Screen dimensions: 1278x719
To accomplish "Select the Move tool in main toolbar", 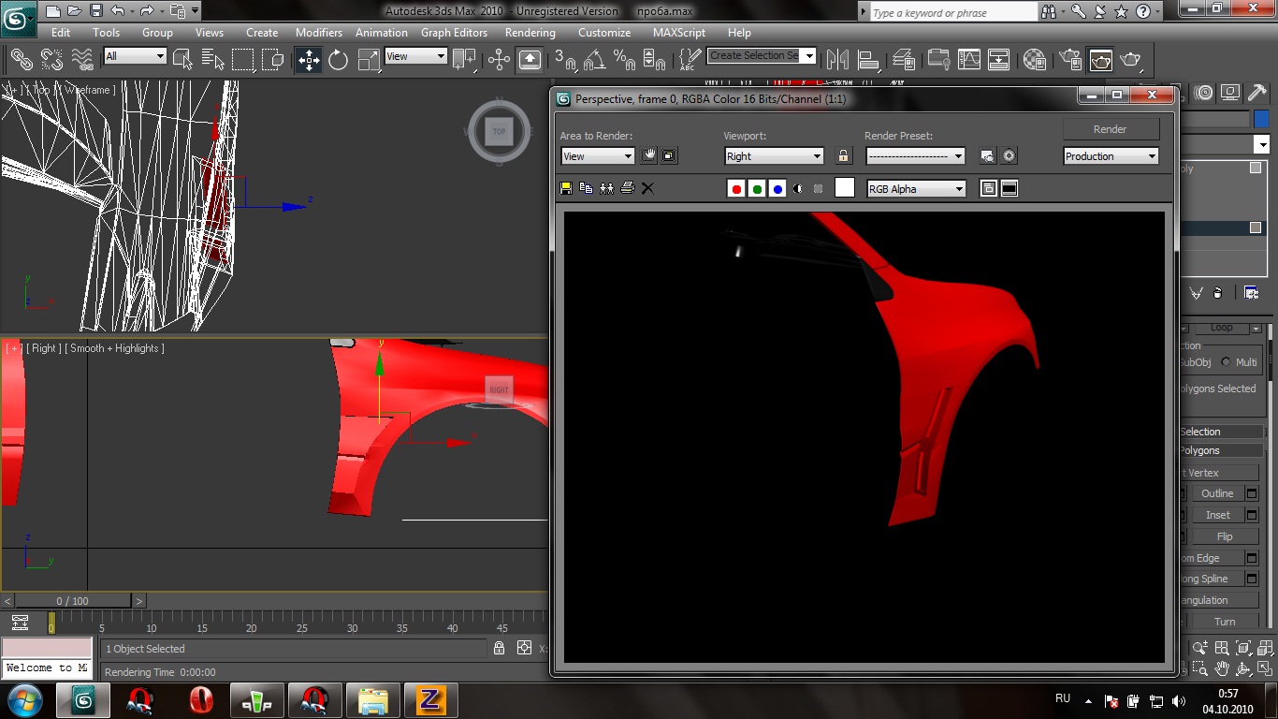I will tap(308, 60).
